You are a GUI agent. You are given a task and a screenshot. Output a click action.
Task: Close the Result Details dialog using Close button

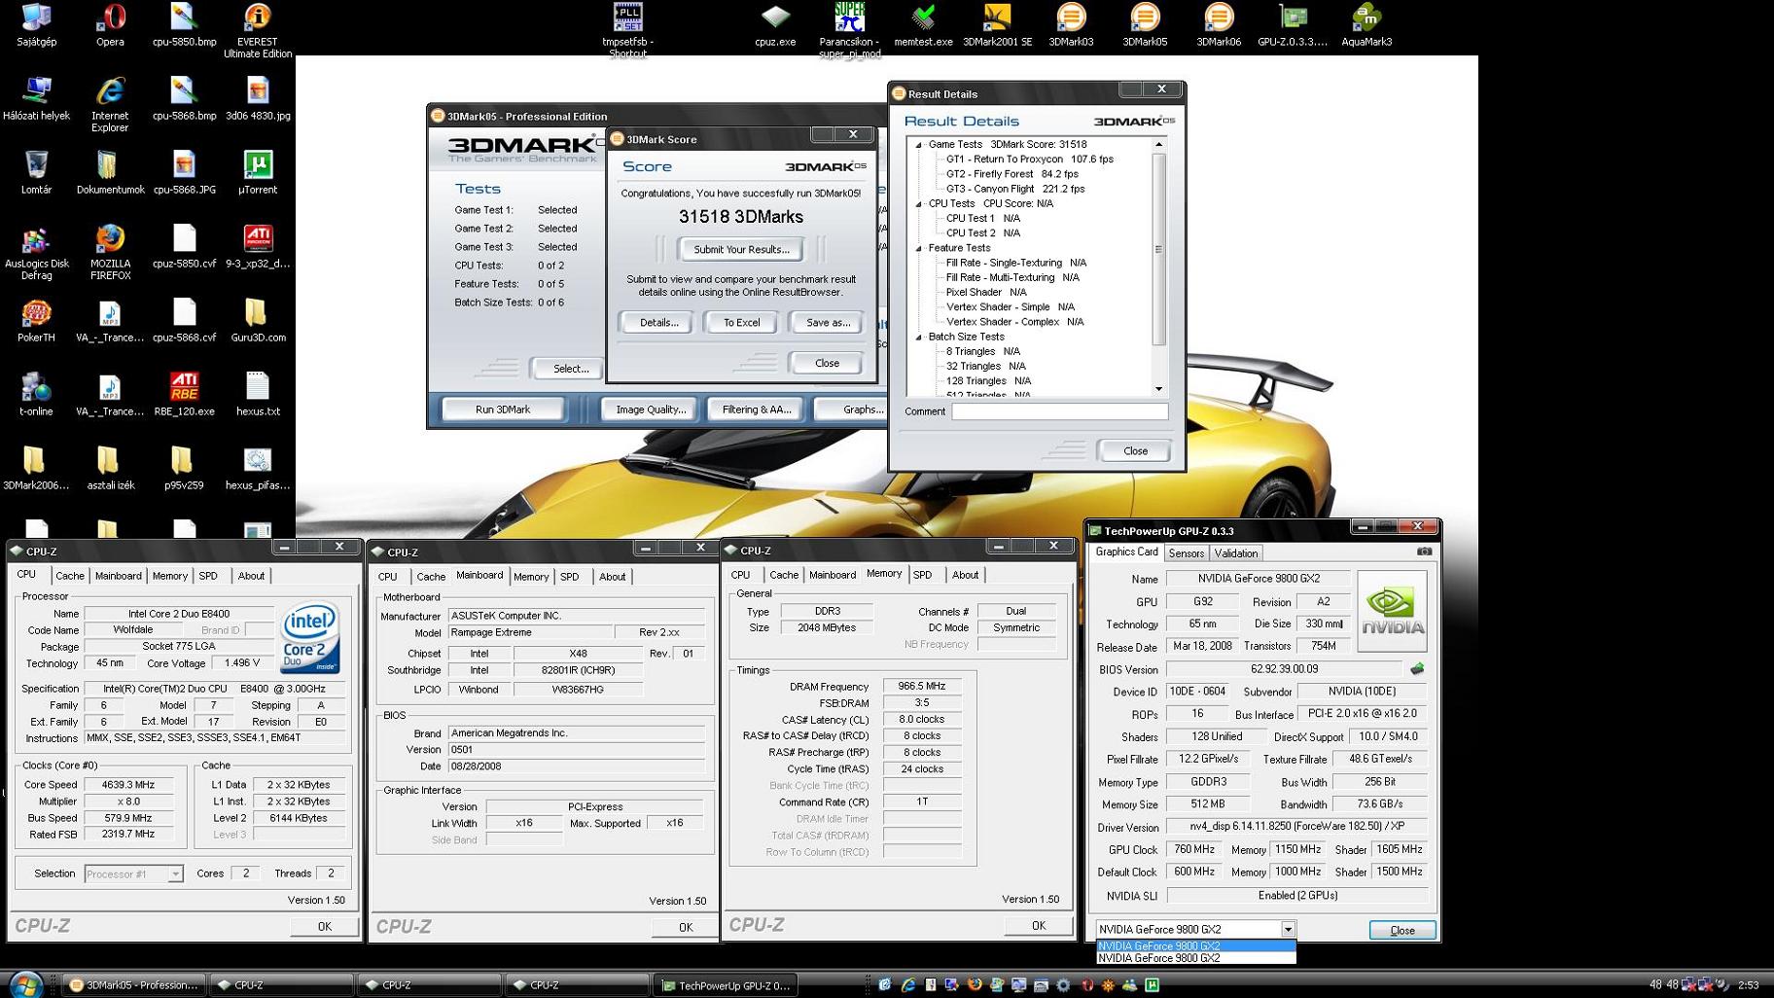pyautogui.click(x=1135, y=451)
